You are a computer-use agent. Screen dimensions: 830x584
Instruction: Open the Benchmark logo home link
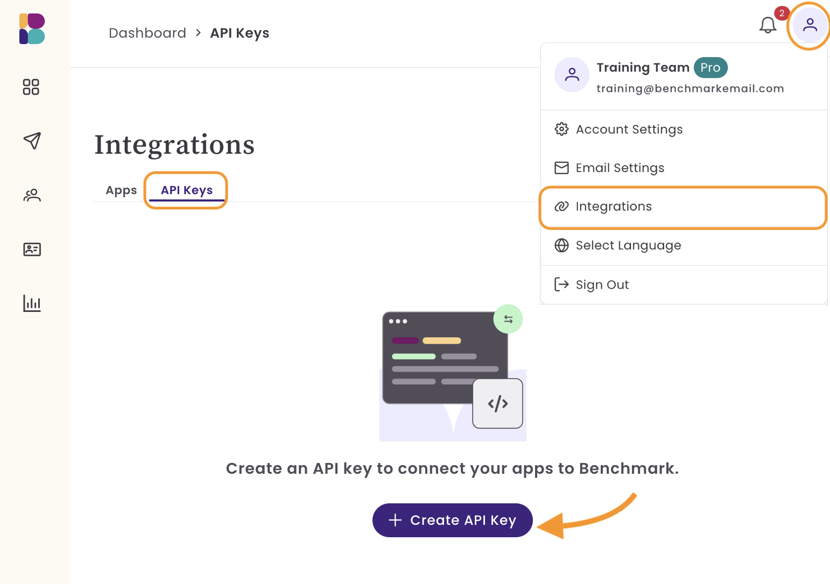[32, 29]
